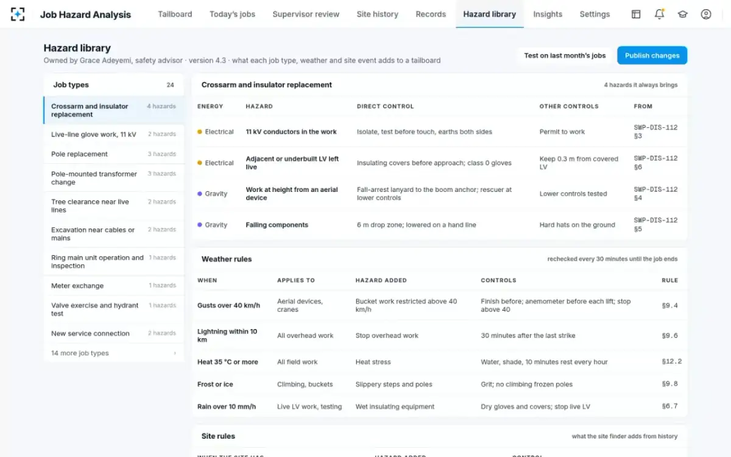Open the training cap icon
The height and width of the screenshot is (457, 731).
coord(683,14)
